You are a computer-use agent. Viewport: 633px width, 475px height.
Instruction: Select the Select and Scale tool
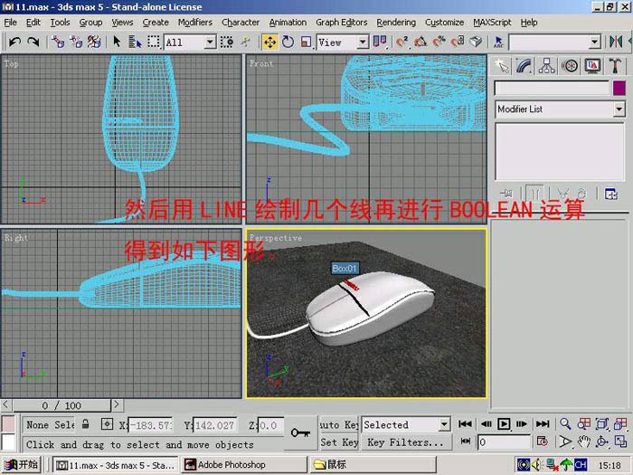pyautogui.click(x=306, y=42)
